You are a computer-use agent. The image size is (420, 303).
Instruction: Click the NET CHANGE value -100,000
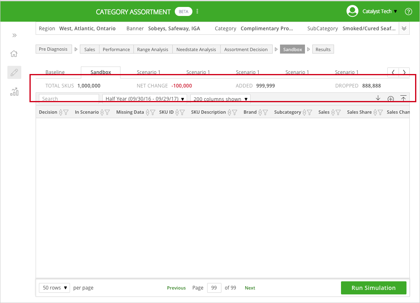(182, 85)
